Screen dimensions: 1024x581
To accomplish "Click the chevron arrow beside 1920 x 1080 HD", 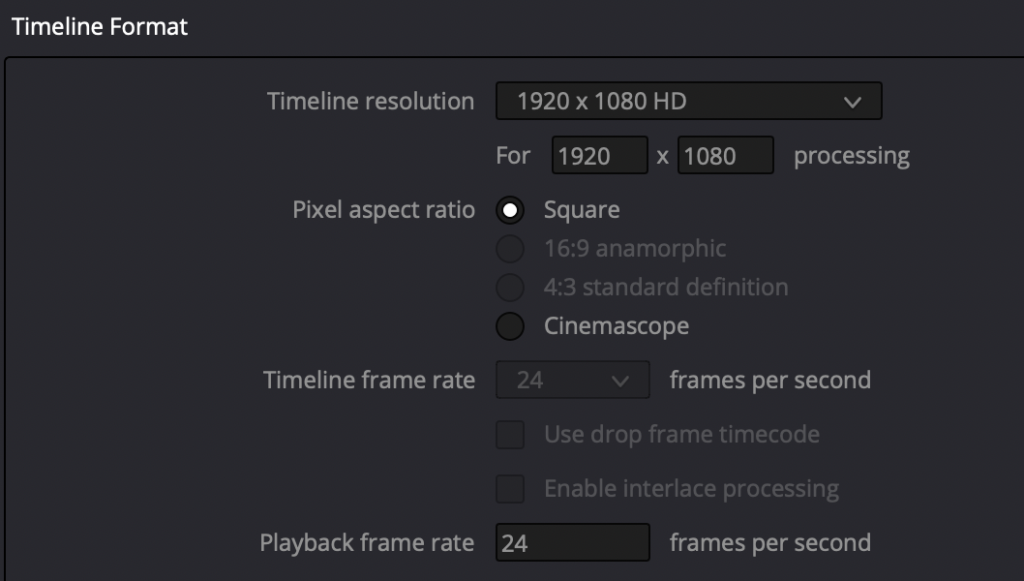I will coord(853,102).
